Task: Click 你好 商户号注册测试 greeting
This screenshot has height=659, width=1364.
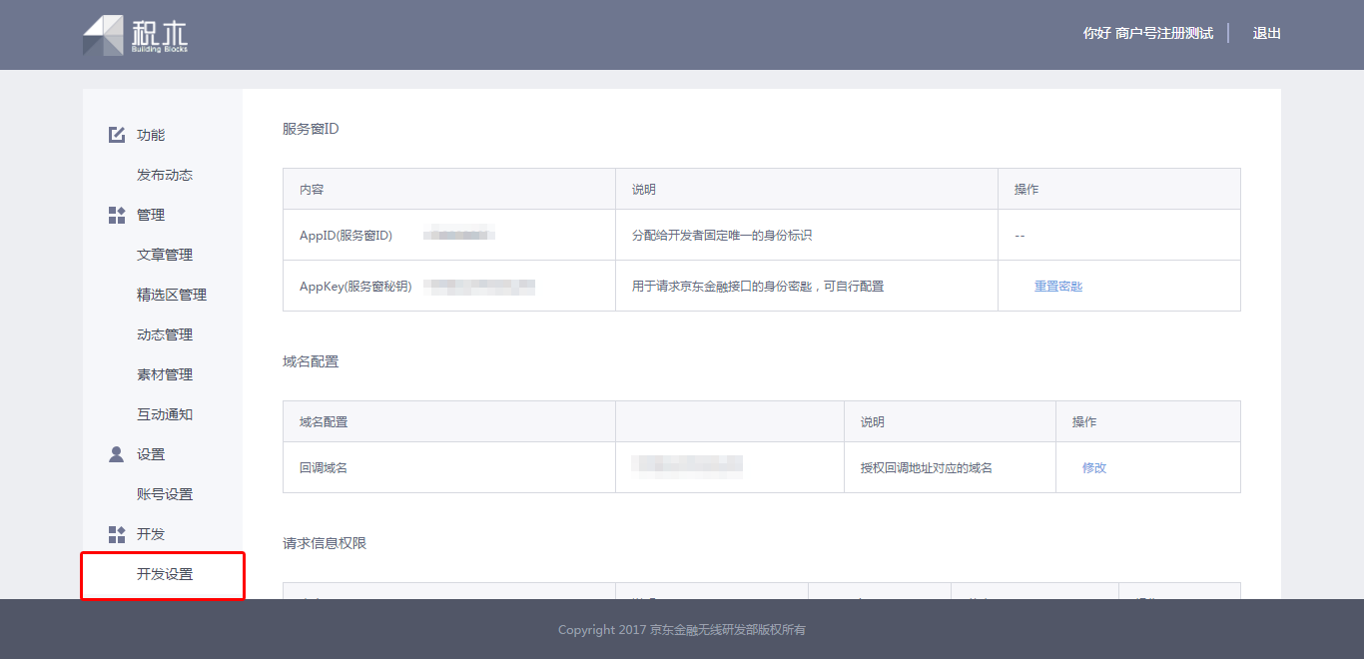Action: point(1148,33)
